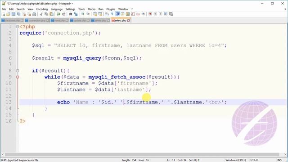
Task: Click Run Macro Multiple Times icon
Action: point(166,14)
